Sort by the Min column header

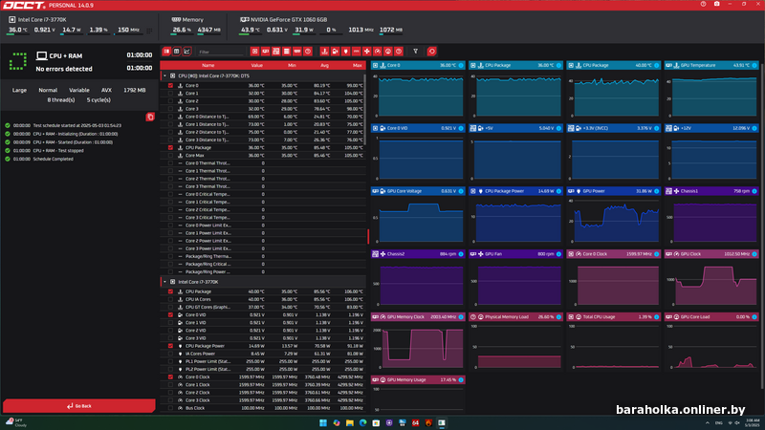[x=292, y=65]
